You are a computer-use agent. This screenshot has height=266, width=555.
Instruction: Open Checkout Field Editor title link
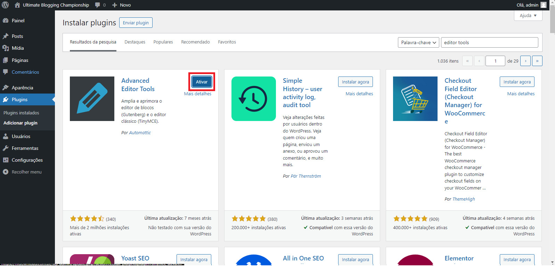tap(465, 101)
